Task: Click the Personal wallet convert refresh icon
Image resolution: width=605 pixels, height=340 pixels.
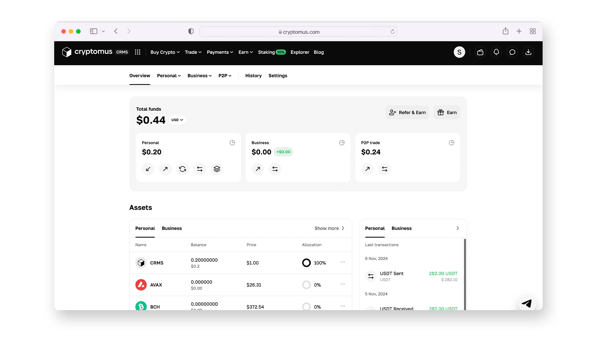Action: point(182,169)
